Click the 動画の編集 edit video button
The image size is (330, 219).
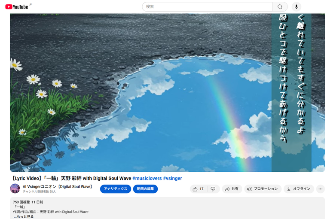click(145, 189)
